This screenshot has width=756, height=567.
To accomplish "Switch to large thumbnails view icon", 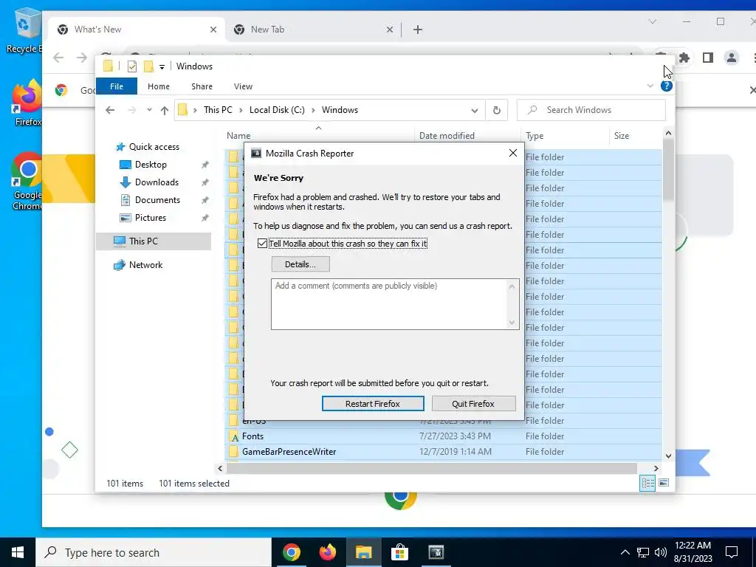I will pos(664,483).
